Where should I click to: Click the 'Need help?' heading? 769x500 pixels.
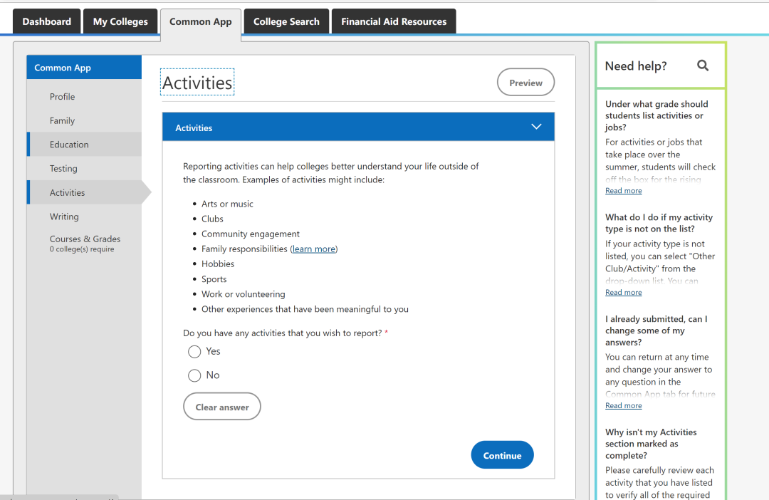tap(636, 66)
